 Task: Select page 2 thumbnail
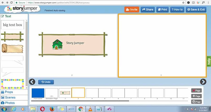pos(65,93)
